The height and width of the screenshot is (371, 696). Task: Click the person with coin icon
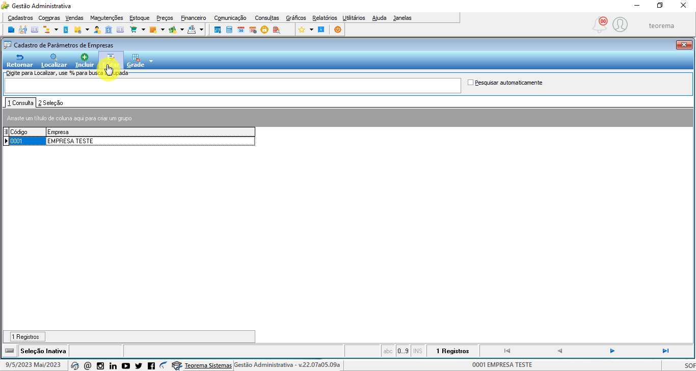[97, 30]
